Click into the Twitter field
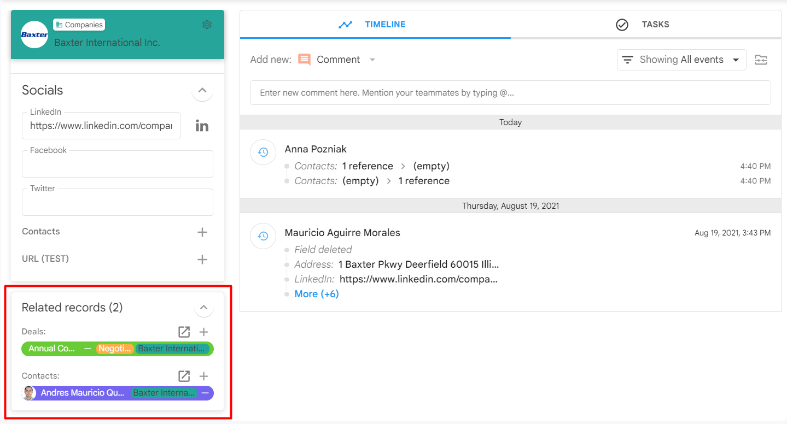This screenshot has height=424, width=787. coord(118,202)
